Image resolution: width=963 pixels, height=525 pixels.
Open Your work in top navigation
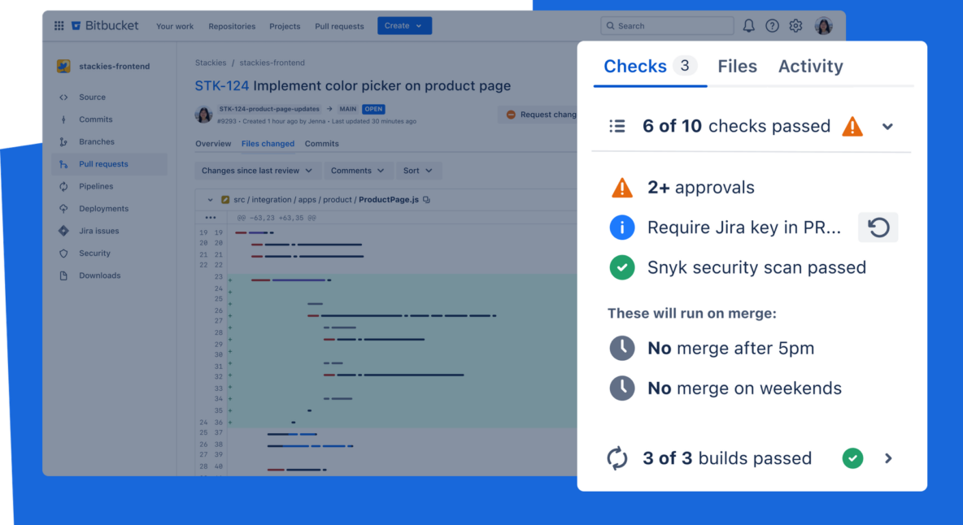pos(174,26)
